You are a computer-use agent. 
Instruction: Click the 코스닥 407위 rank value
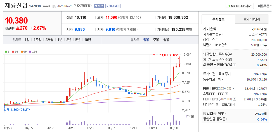(x=258, y=34)
